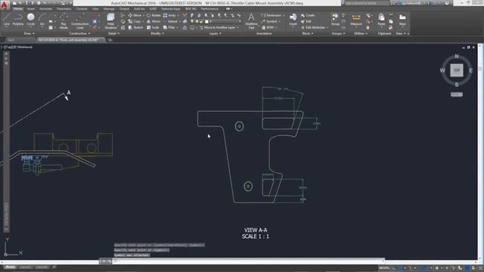The height and width of the screenshot is (272, 484).
Task: Switch to the Layout1 tab
Action: pyautogui.click(x=25, y=267)
